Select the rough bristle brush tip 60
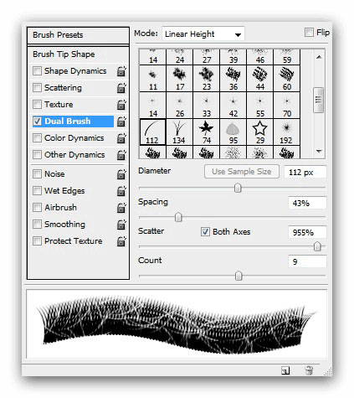Screen dimensions: 354x398 click(286, 79)
